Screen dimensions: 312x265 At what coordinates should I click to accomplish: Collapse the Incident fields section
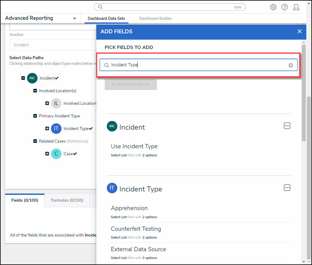287,126
